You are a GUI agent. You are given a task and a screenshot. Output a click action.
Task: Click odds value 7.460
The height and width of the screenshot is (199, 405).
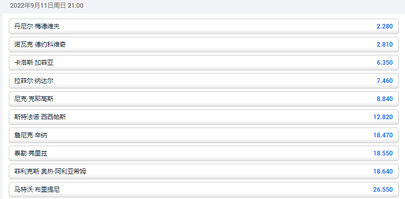coord(385,81)
